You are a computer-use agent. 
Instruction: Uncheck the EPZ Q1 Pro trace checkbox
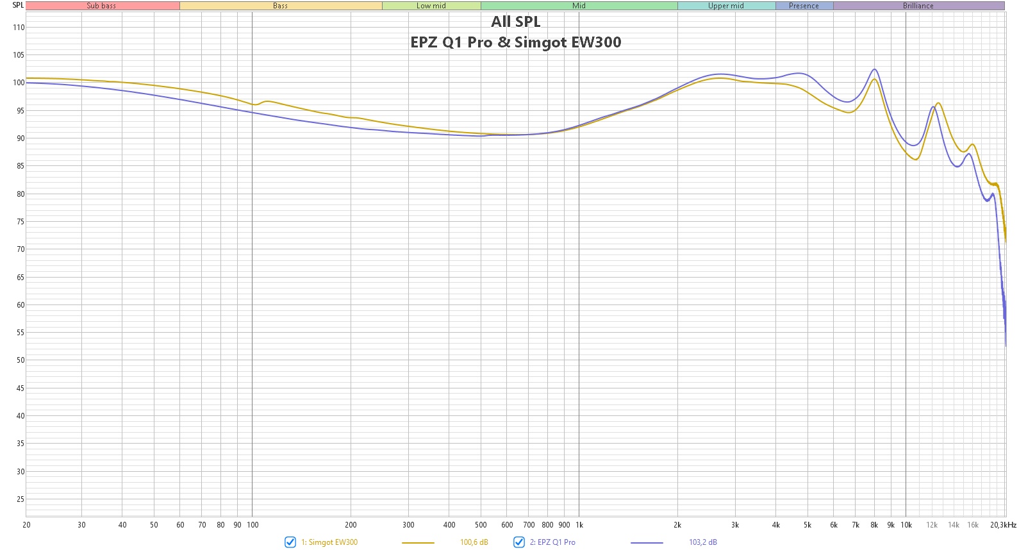519,542
